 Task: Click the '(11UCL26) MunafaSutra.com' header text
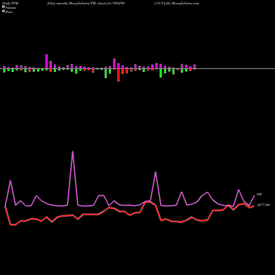tap(177, 3)
